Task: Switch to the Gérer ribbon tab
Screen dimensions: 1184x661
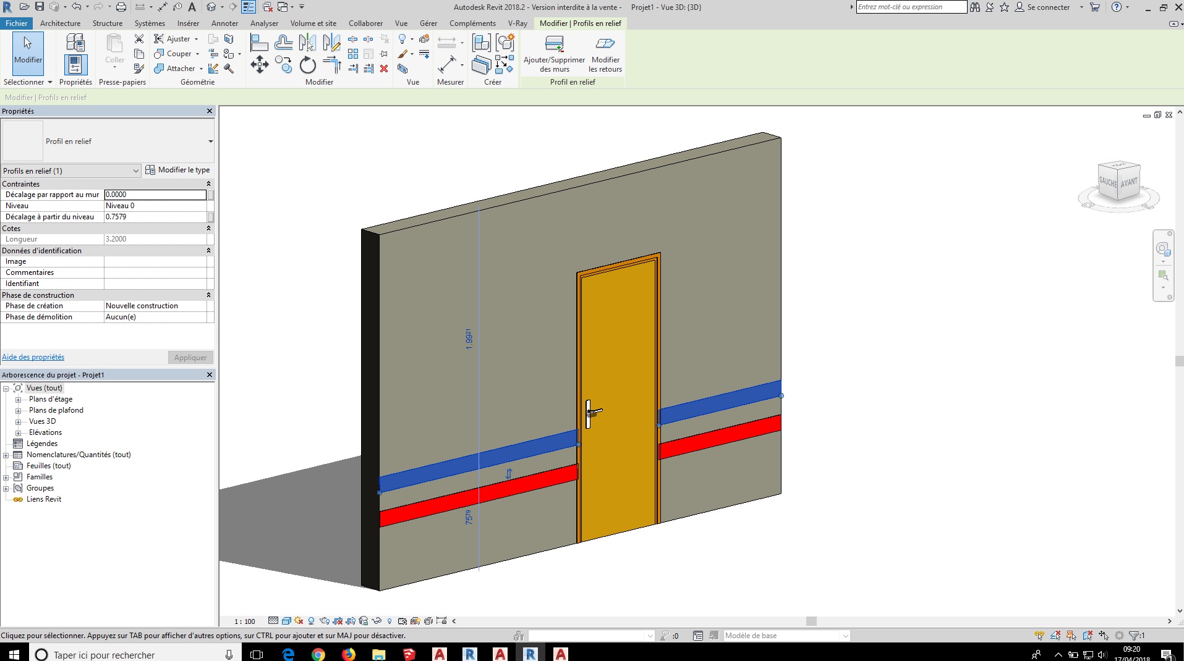Action: point(428,23)
